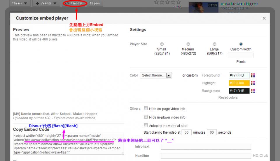Click the Report button
The image size is (280, 161).
[95, 3]
